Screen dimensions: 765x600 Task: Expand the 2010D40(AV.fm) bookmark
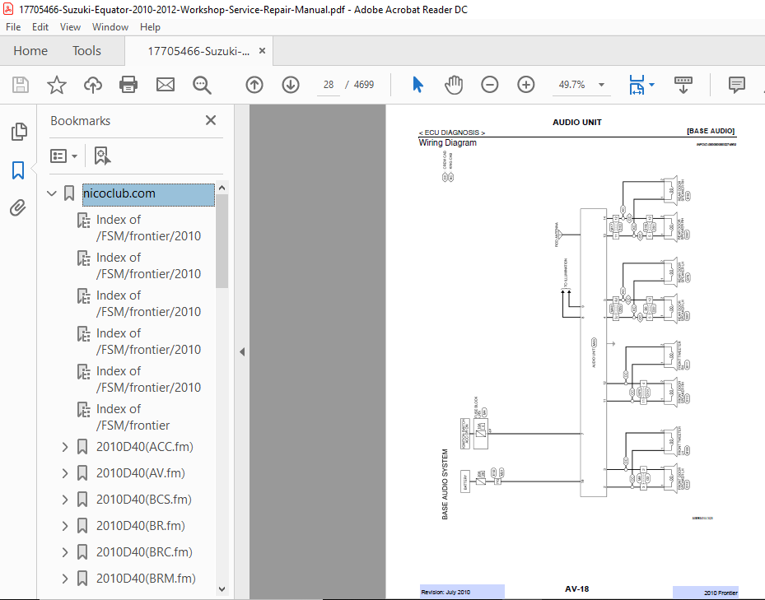[x=65, y=473]
